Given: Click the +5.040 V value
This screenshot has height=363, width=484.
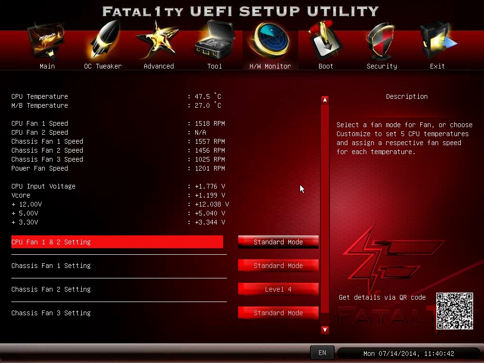Looking at the screenshot, I should [210, 213].
